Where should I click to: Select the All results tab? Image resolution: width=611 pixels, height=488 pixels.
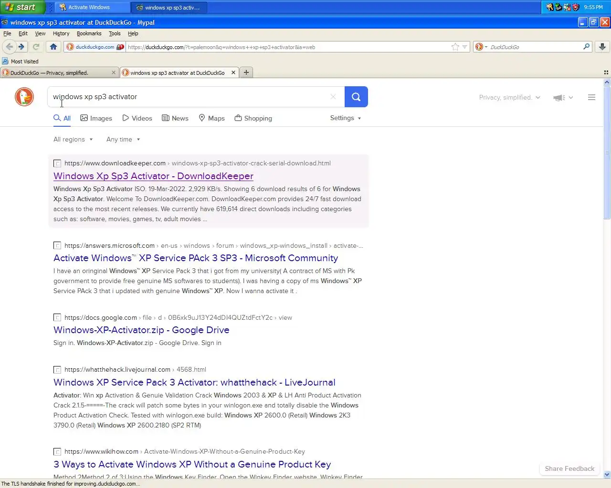coord(62,118)
